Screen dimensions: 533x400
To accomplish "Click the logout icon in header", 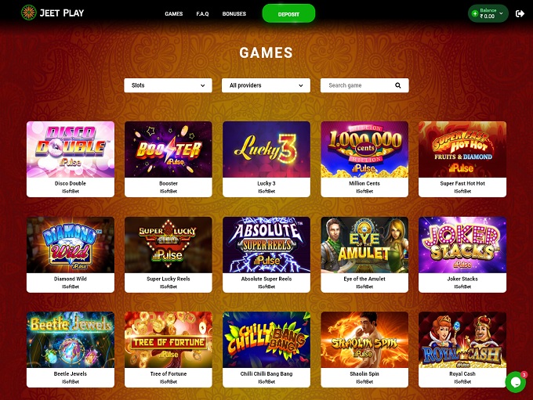I will pyautogui.click(x=520, y=13).
